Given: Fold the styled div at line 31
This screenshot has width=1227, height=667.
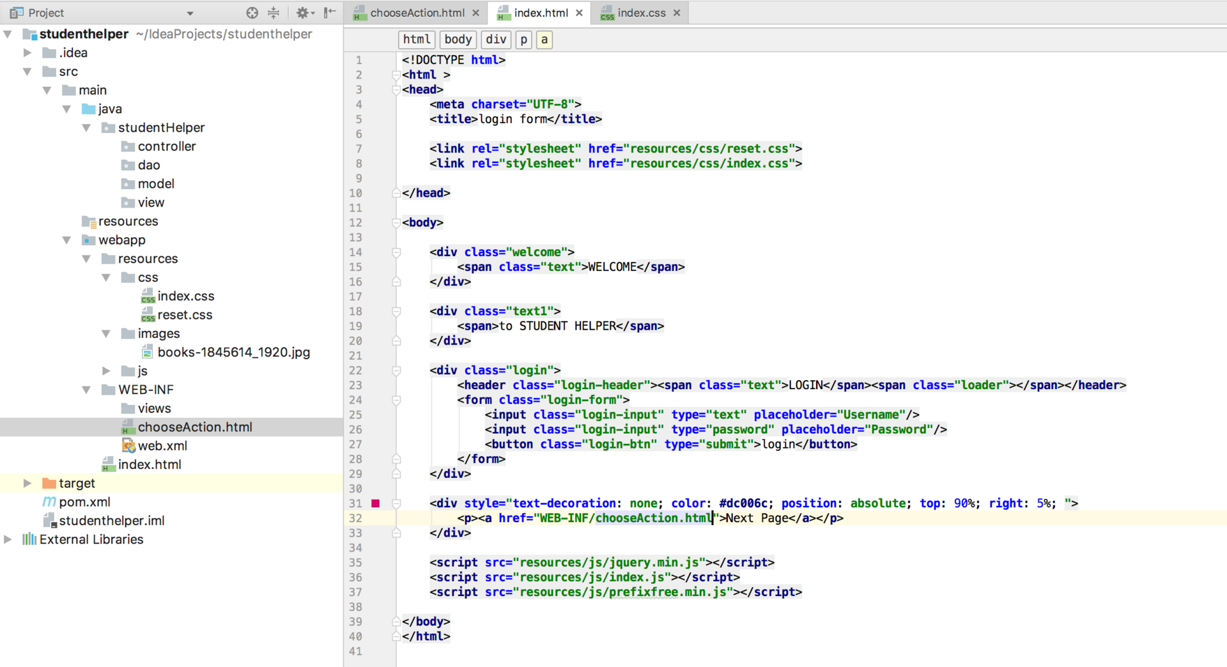Looking at the screenshot, I should click(x=396, y=503).
